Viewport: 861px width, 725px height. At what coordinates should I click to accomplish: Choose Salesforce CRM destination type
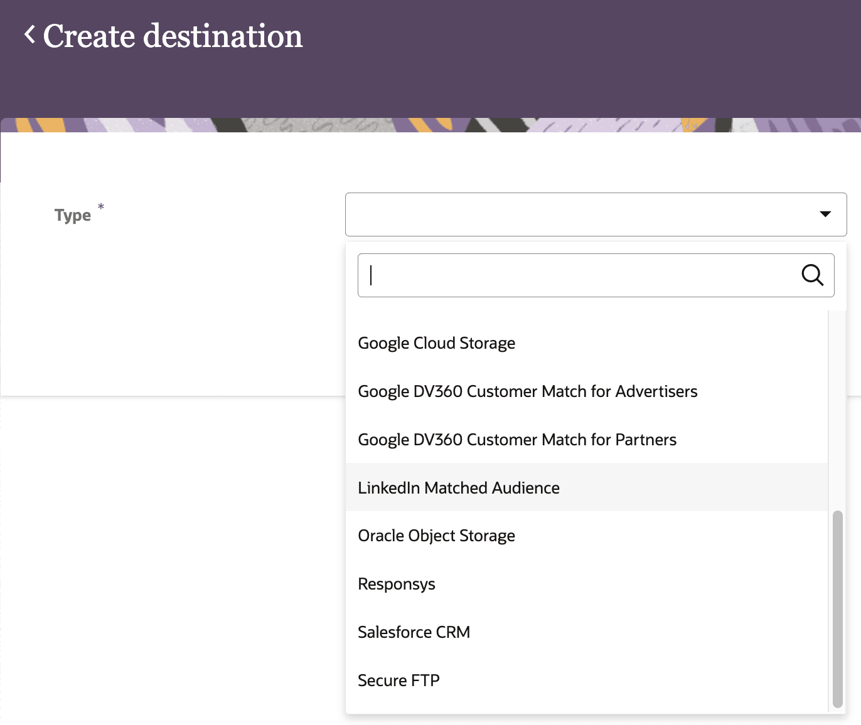coord(414,632)
